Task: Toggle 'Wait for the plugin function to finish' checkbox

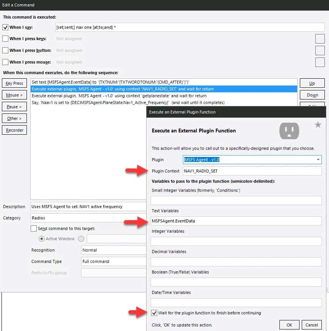Action: [154, 313]
